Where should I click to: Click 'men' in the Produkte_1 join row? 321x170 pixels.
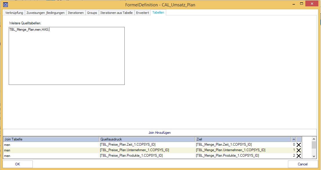(x=7, y=156)
